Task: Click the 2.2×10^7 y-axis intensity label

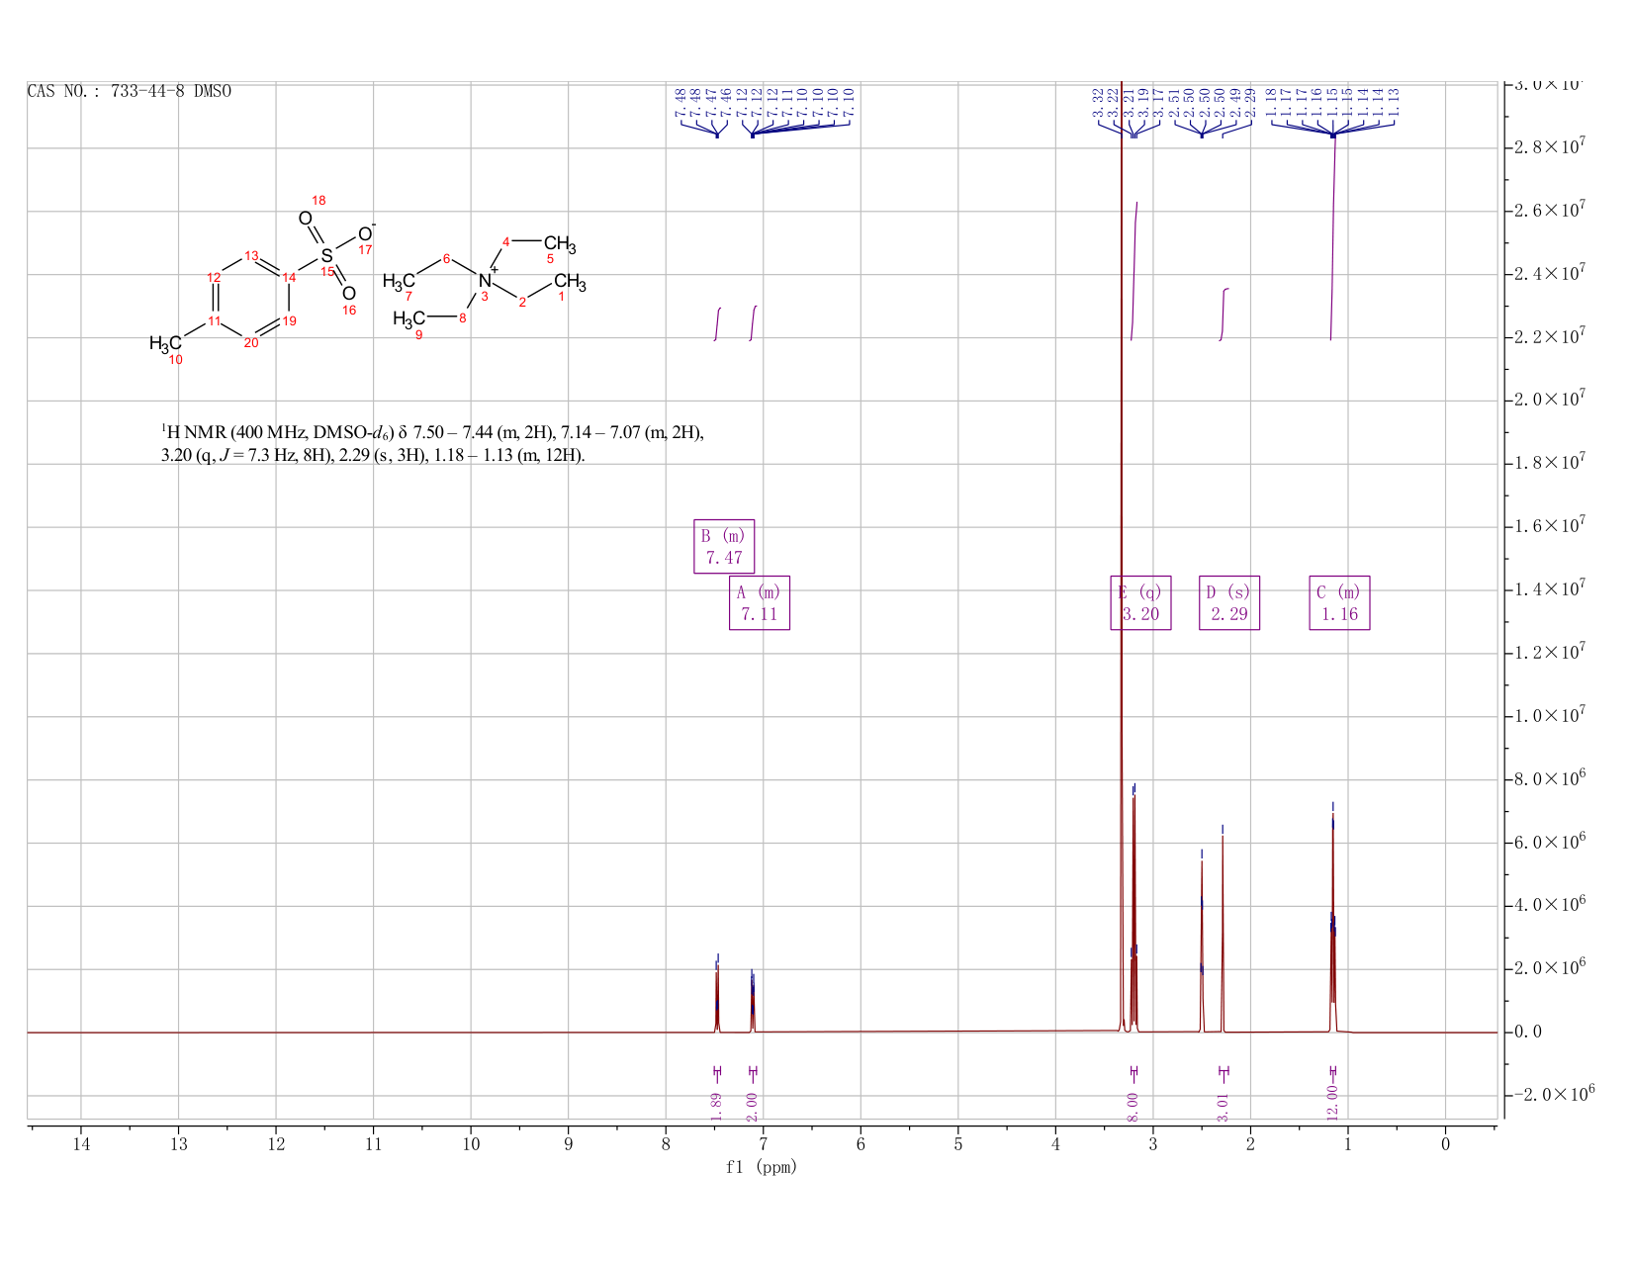Action: [1550, 336]
